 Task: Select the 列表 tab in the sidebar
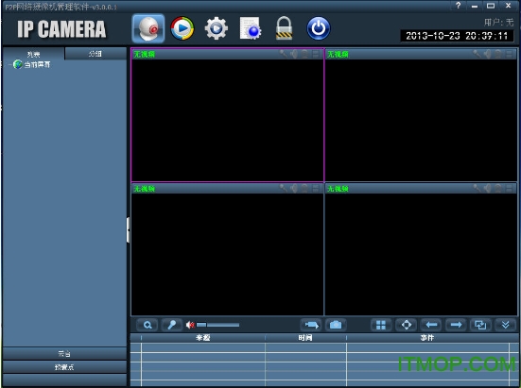click(33, 54)
